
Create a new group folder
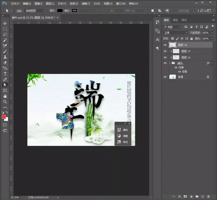(x=197, y=196)
